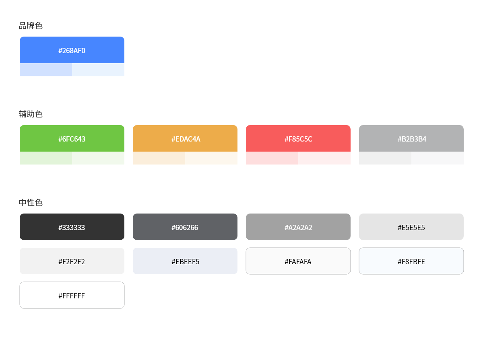
Task: Click the white #FFFFFF swatch
Action: pyautogui.click(x=72, y=295)
